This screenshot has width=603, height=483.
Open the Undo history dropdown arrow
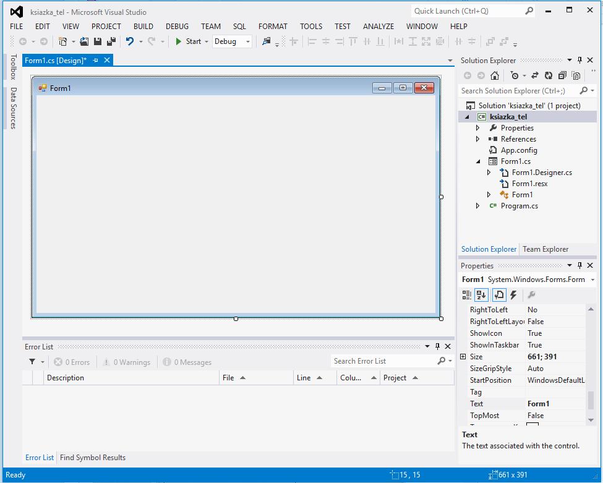(141, 41)
